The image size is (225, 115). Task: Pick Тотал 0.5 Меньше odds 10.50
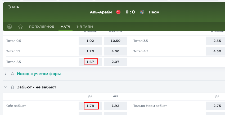[x=115, y=41]
